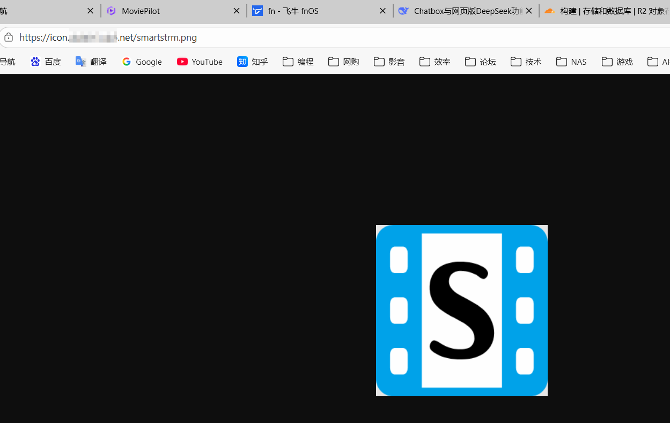The width and height of the screenshot is (670, 423).
Task: Expand the 网购 bookmark folder
Action: (344, 62)
